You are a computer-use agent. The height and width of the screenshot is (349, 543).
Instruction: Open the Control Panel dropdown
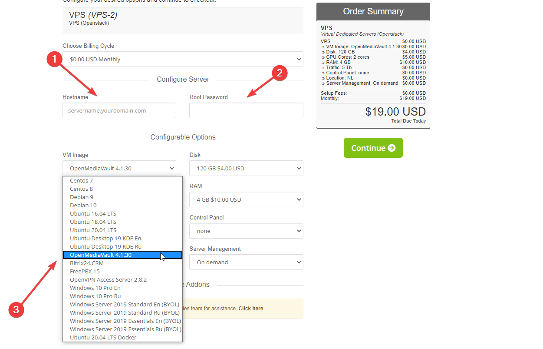[x=246, y=231]
